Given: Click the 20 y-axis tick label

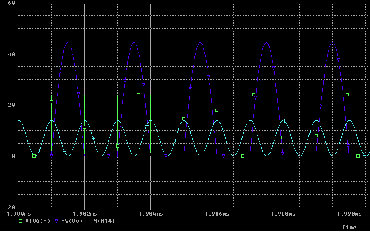Looking at the screenshot, I should click(x=11, y=105).
